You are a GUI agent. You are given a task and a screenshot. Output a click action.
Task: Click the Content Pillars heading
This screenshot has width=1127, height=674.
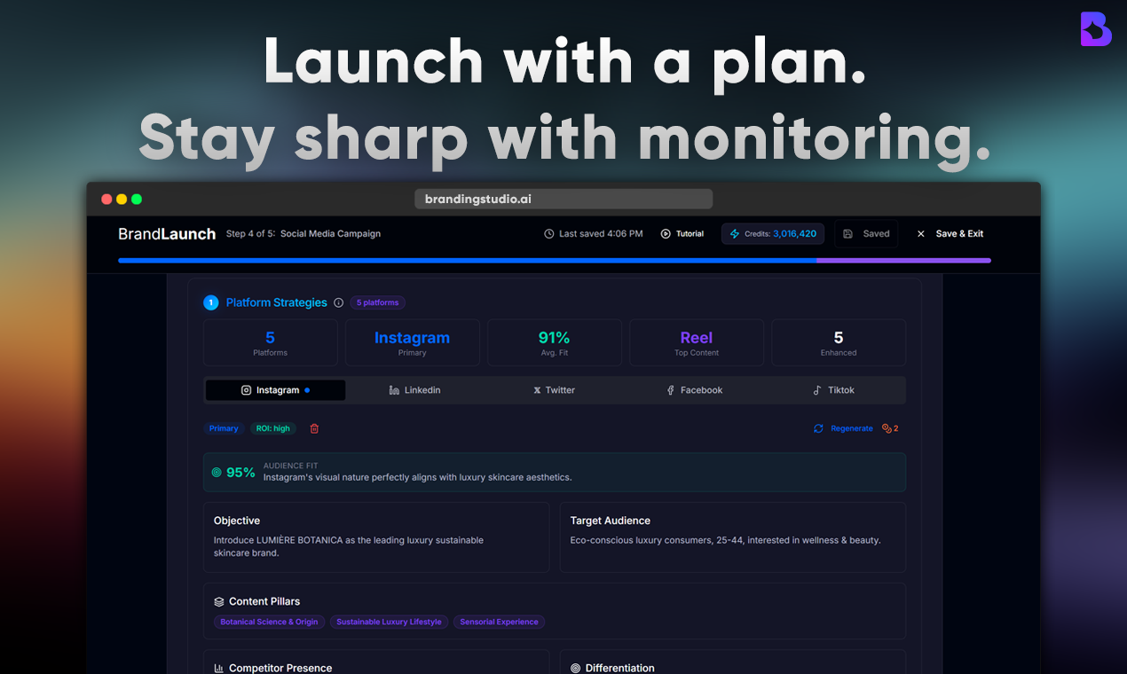click(264, 601)
